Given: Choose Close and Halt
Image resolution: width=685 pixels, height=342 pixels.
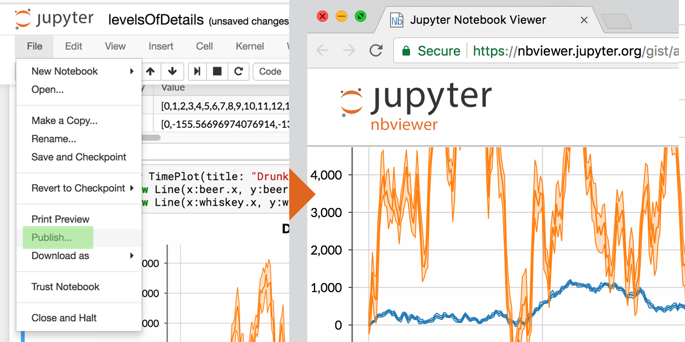Looking at the screenshot, I should 79,318.
